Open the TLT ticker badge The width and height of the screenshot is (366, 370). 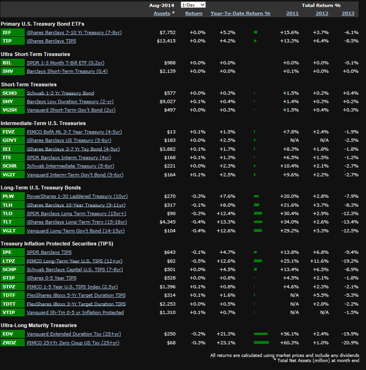tap(12, 222)
